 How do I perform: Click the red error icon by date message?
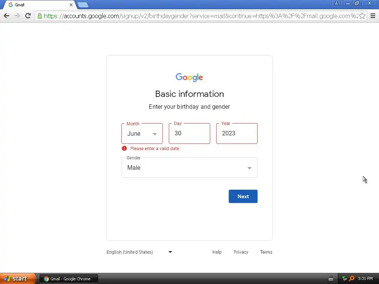click(124, 148)
